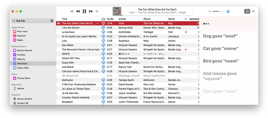Download Dusty Men from the cloud
The width and height of the screenshot is (268, 118).
pyautogui.click(x=103, y=62)
